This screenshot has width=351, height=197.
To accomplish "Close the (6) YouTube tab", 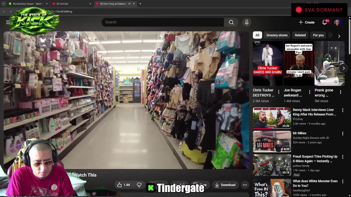I will click(x=90, y=4).
